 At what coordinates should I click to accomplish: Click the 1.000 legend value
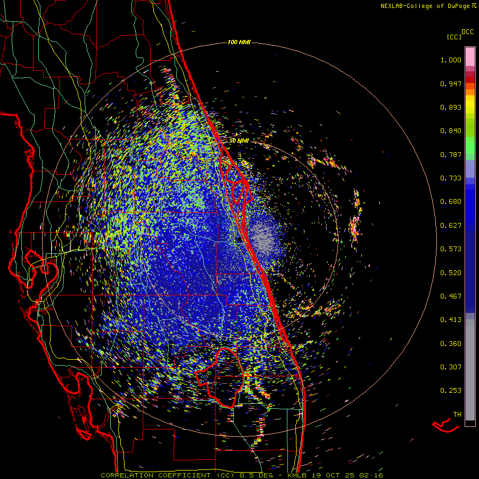click(451, 60)
